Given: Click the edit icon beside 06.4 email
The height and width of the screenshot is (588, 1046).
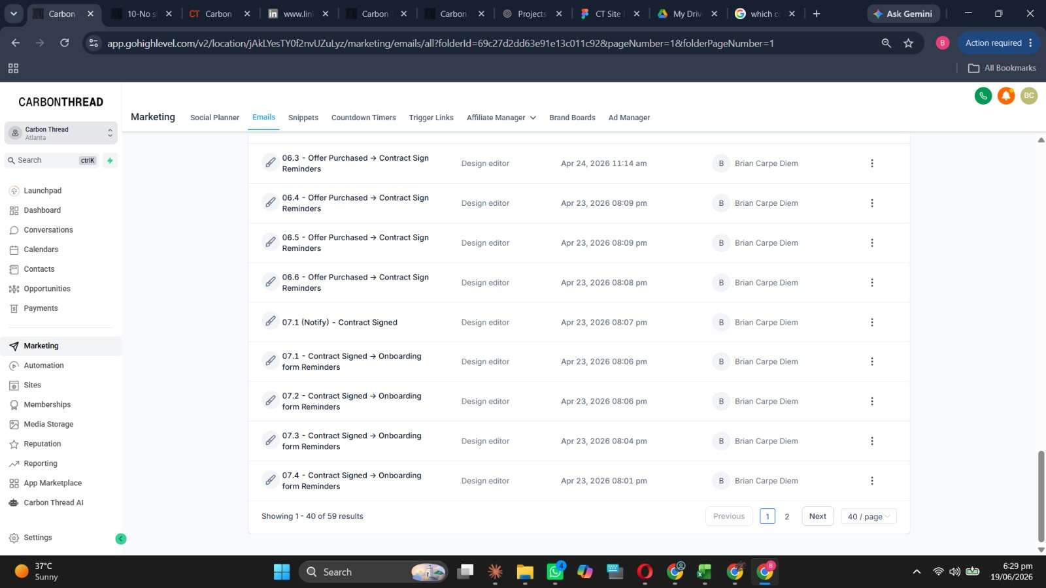Looking at the screenshot, I should [x=270, y=203].
